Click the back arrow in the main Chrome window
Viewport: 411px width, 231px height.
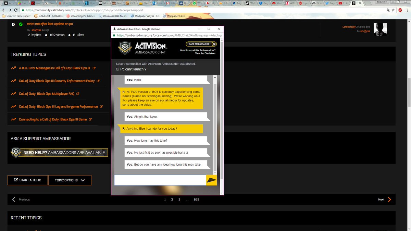click(4, 10)
